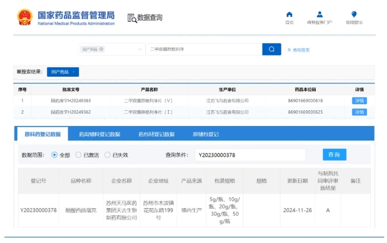Click the usage tips lightbulb icon
Screen dimensions: 387x243
[354, 15]
